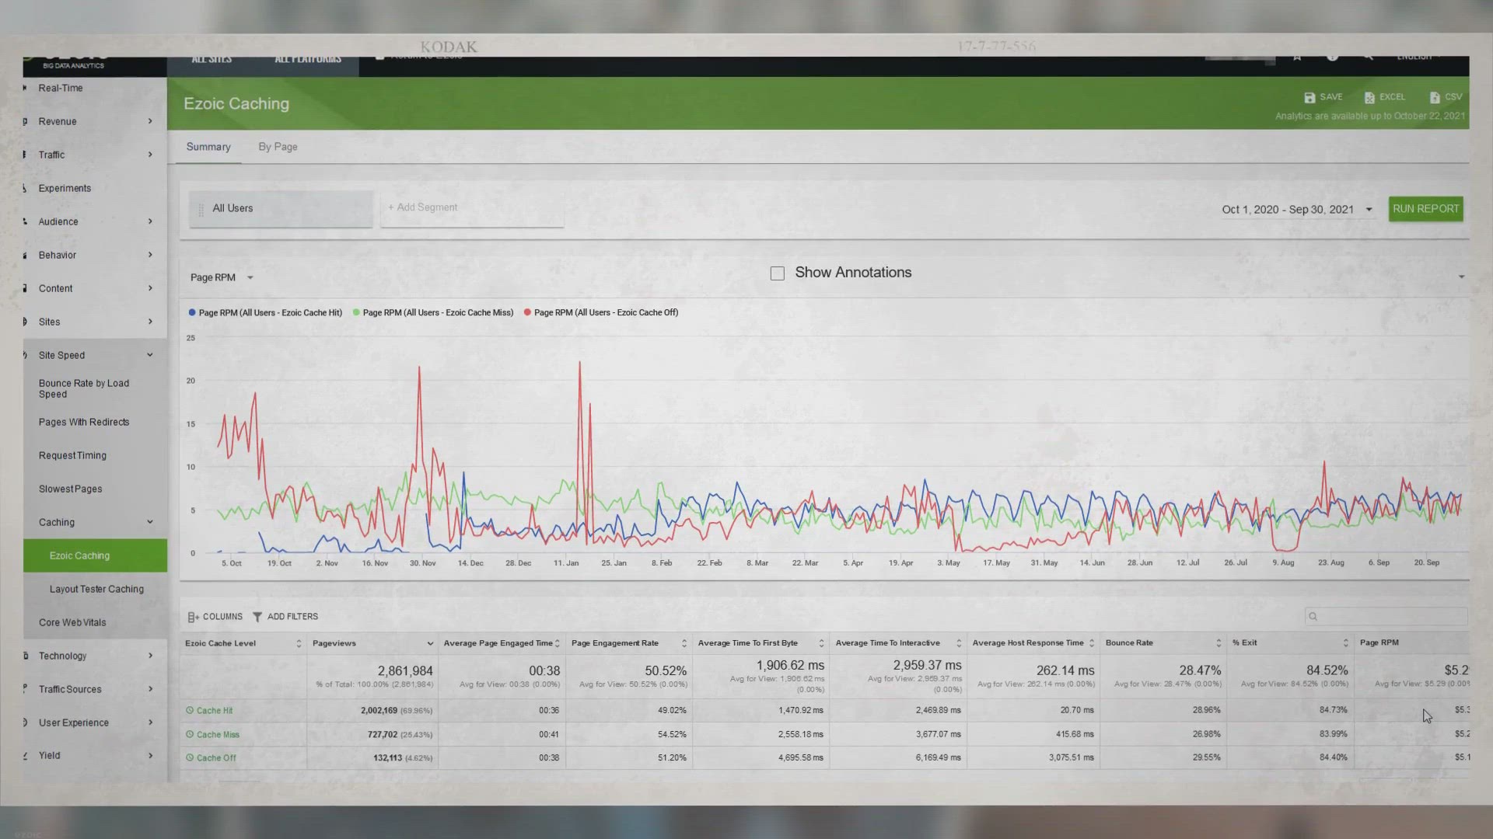
Task: Click the Run Report button
Action: 1426,209
